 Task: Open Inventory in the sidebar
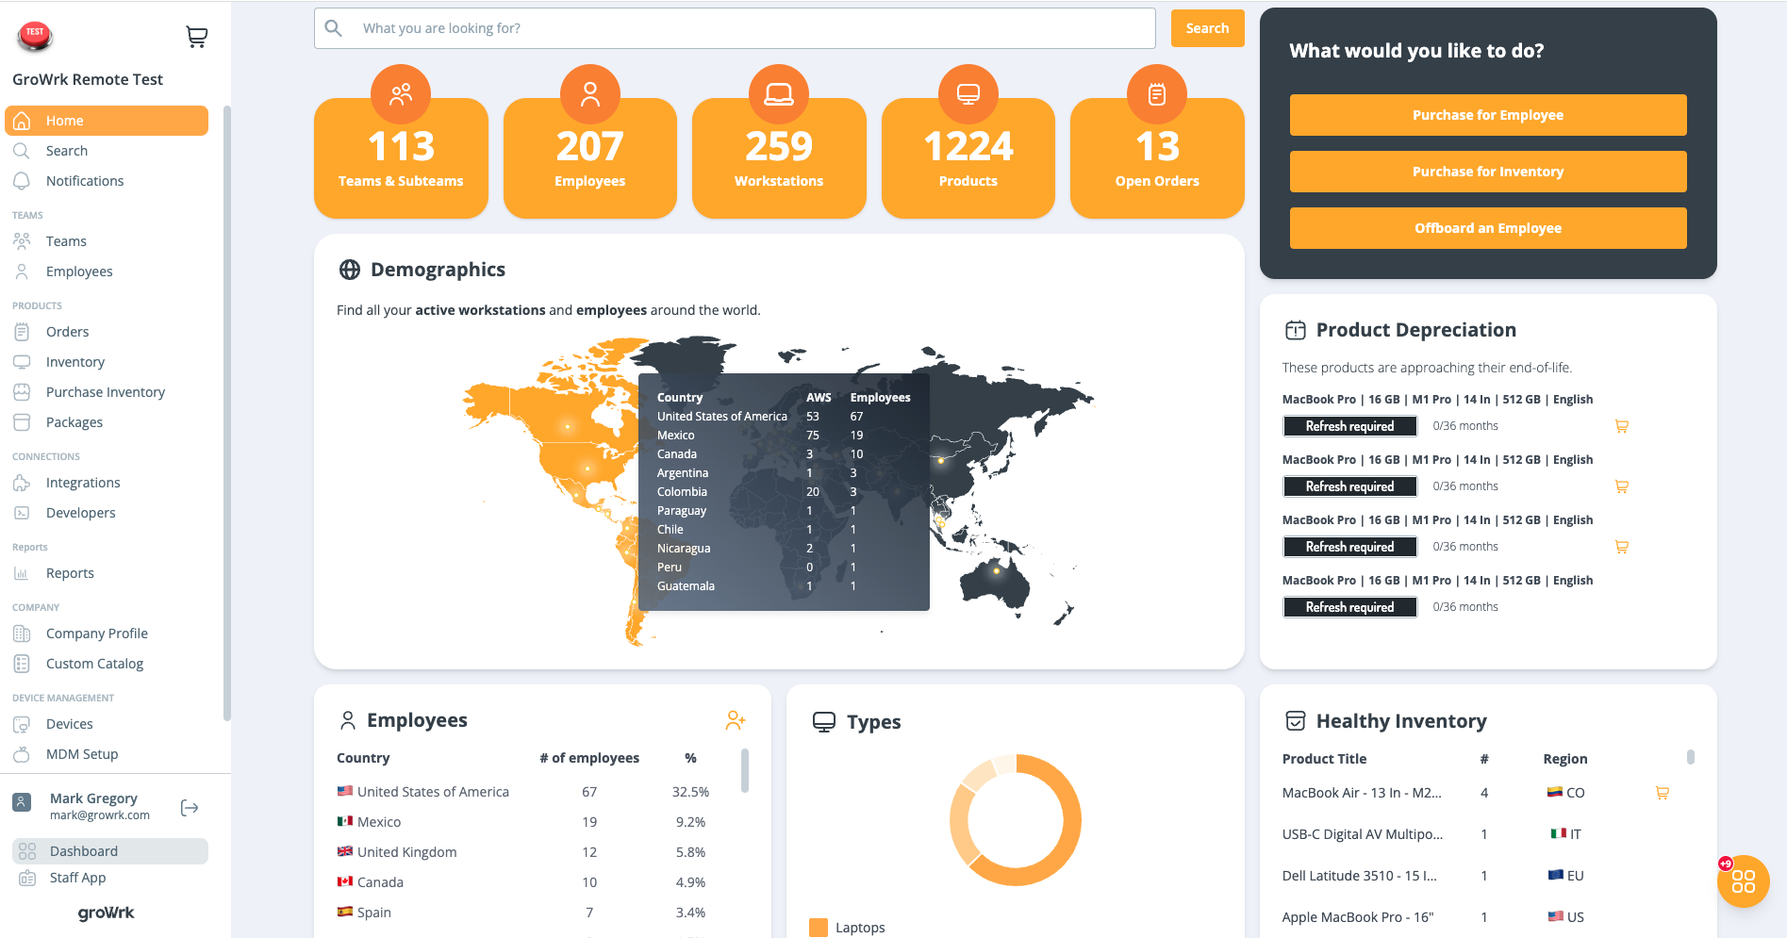tap(107, 362)
